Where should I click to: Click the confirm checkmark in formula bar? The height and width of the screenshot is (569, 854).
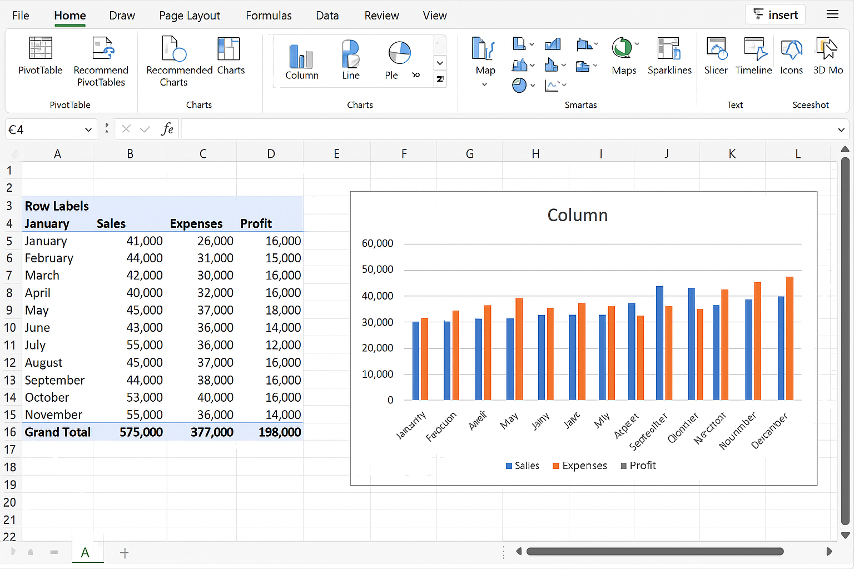click(x=145, y=129)
